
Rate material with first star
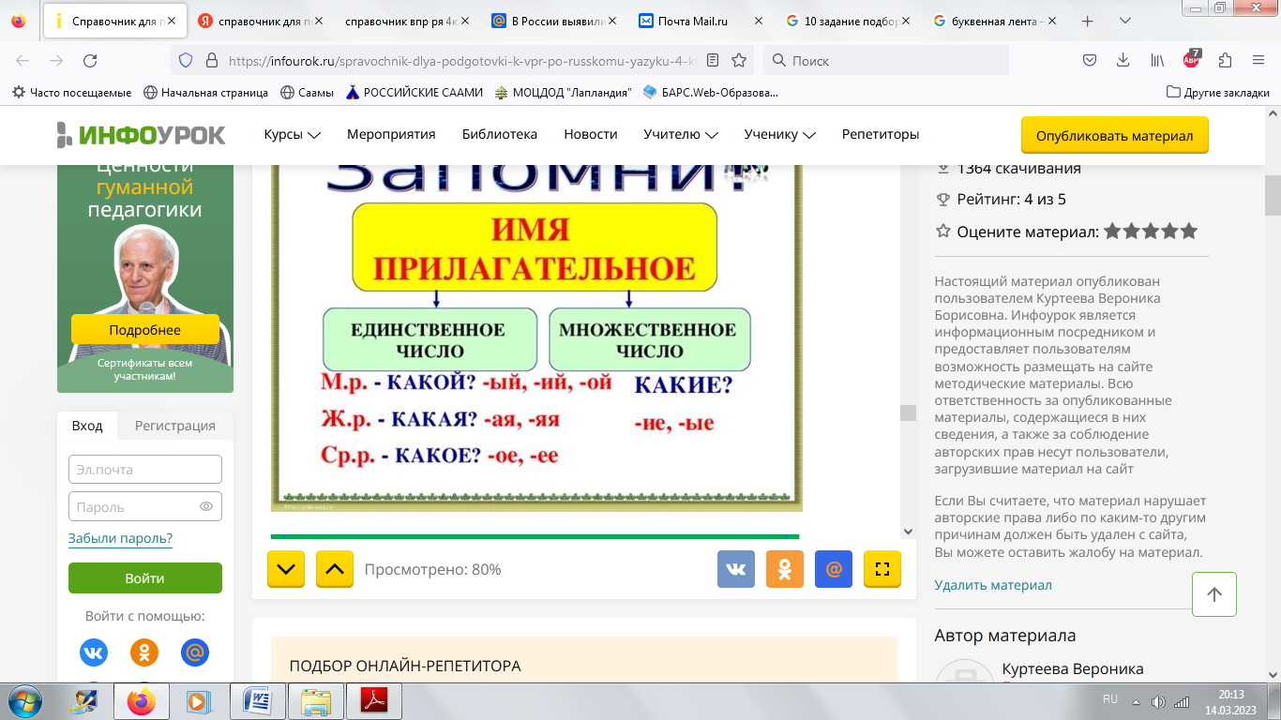pyautogui.click(x=1113, y=231)
